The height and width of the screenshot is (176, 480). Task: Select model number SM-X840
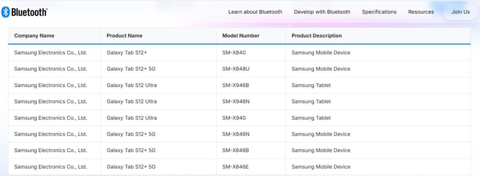click(234, 53)
